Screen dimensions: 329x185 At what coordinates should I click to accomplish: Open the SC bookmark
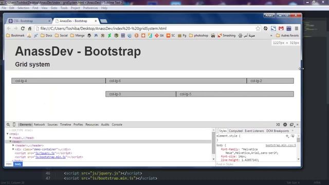171,35
